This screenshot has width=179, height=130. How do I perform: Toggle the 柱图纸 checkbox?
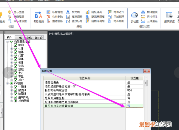click(16, 87)
